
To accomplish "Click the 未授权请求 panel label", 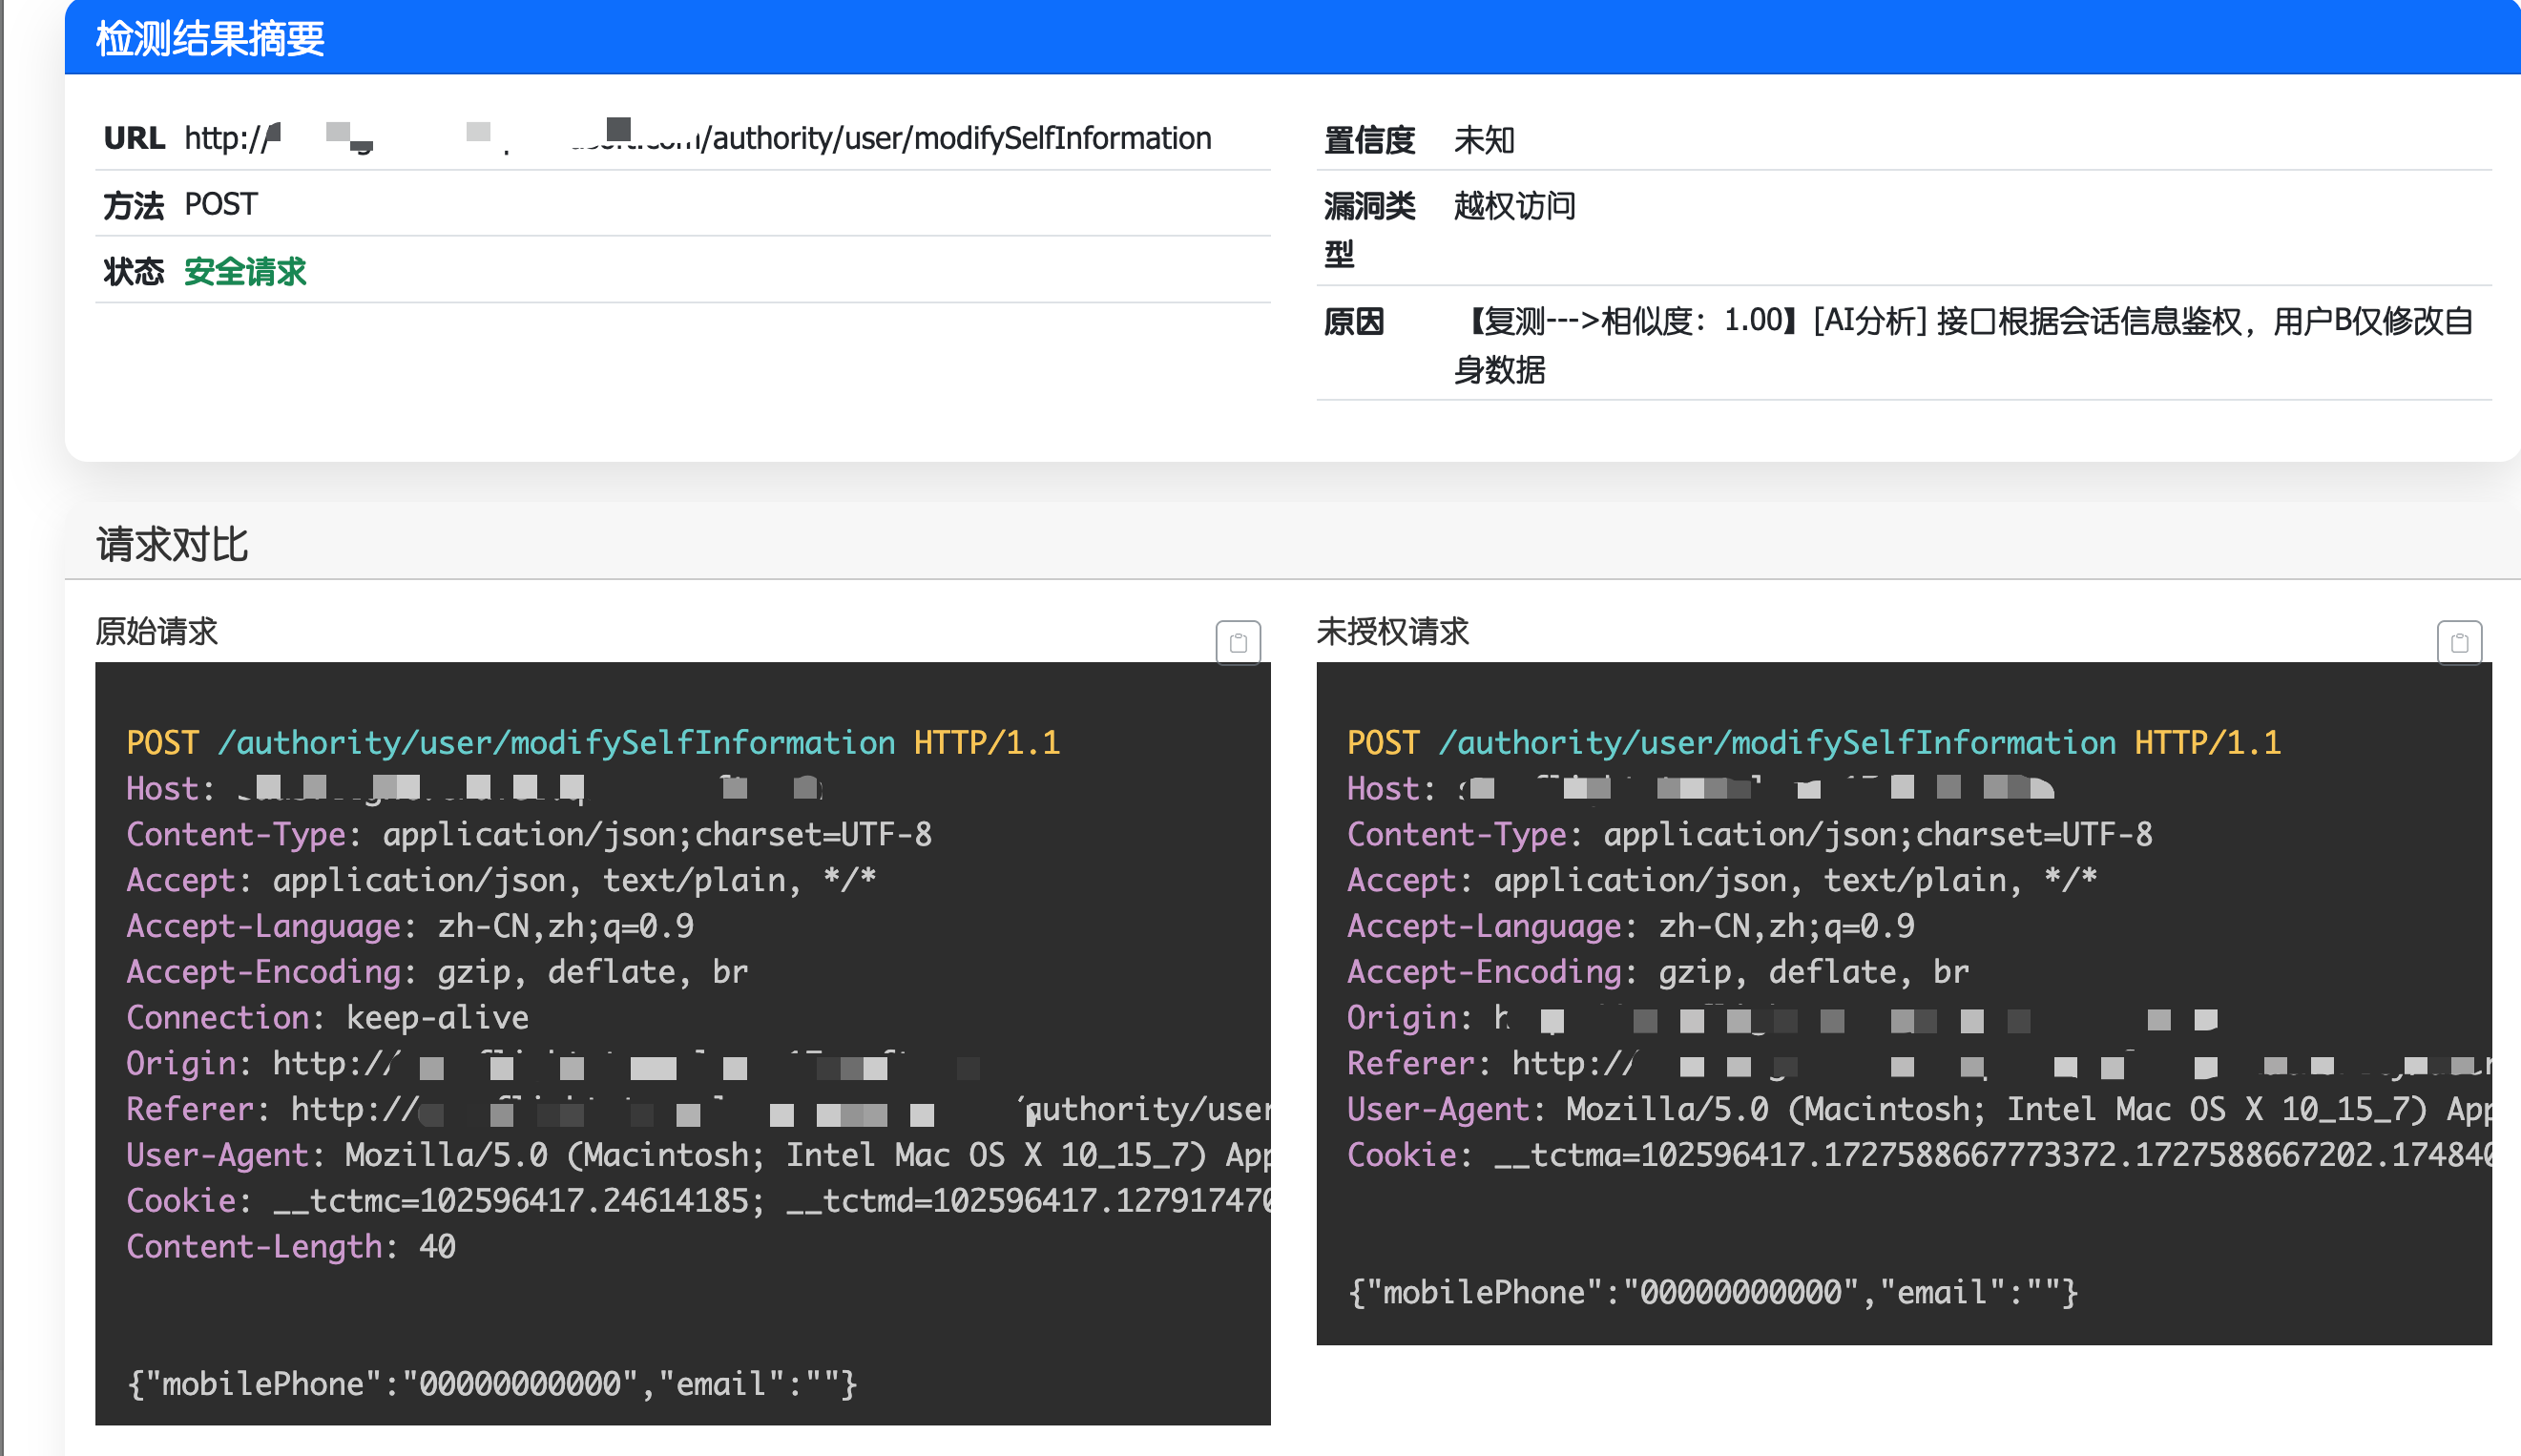I will point(1392,631).
